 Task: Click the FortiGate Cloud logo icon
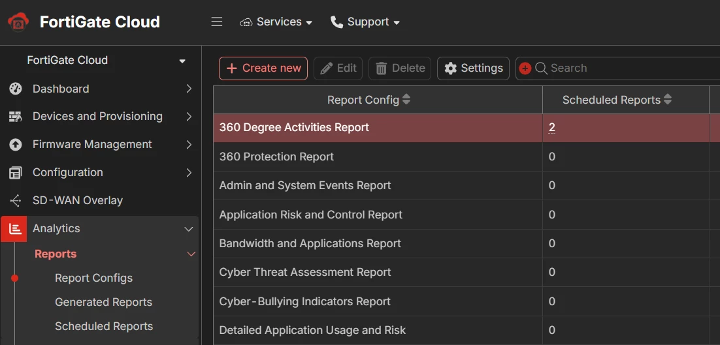18,22
